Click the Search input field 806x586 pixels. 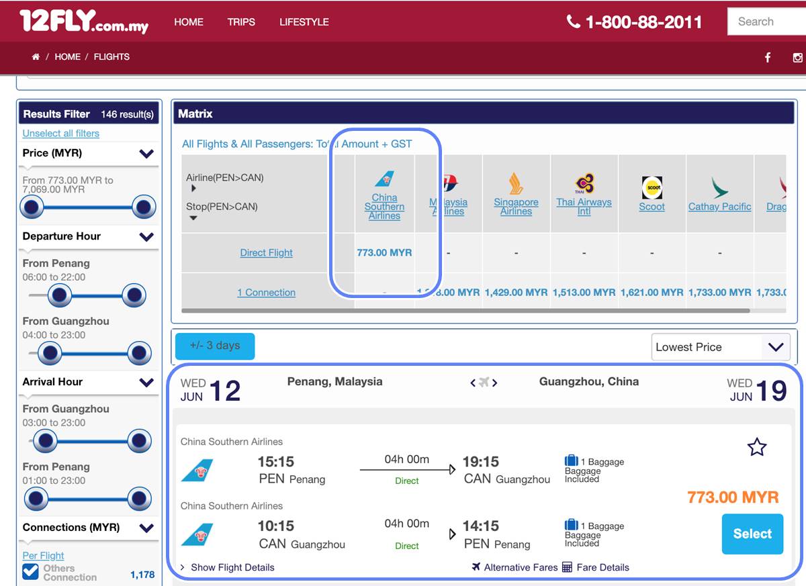766,21
